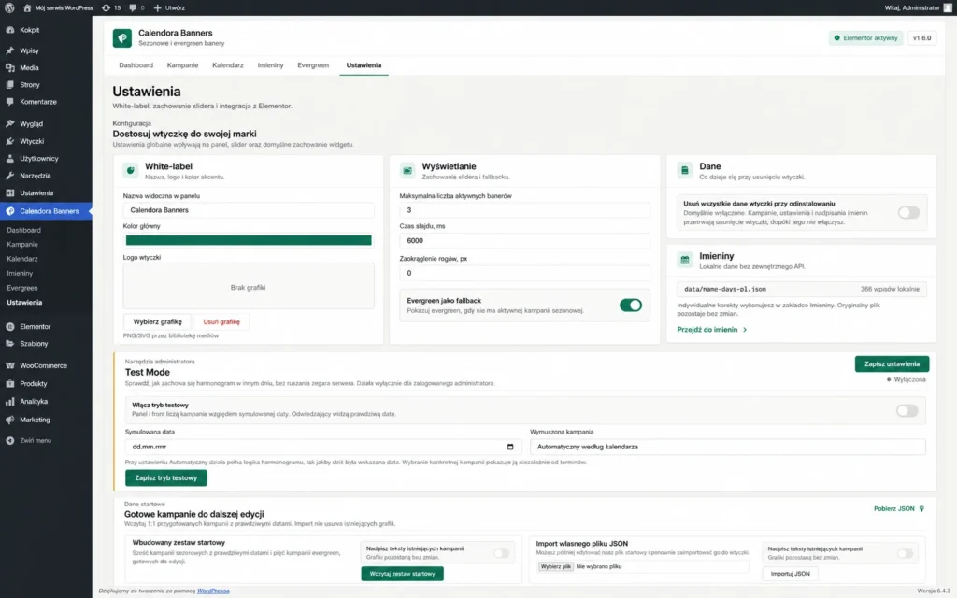Click the Wybierz plik file chooser button
Screen dimensions: 957x598
pos(555,566)
